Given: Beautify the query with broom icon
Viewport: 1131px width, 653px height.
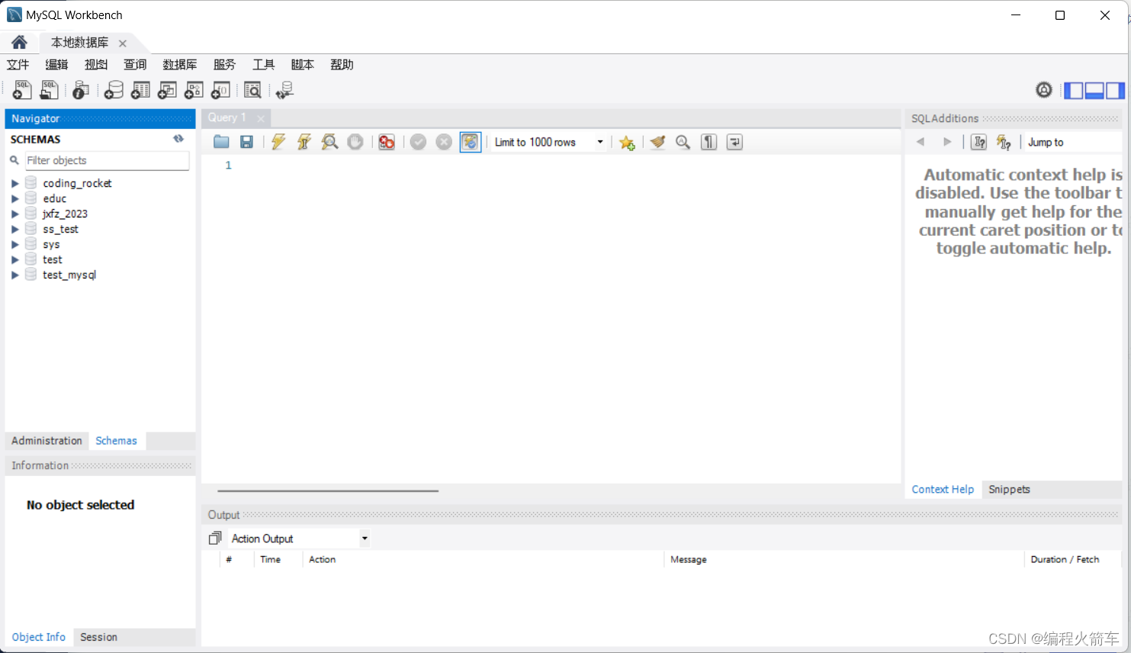Looking at the screenshot, I should (x=657, y=142).
